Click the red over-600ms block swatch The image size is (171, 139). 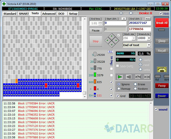tap(95, 89)
